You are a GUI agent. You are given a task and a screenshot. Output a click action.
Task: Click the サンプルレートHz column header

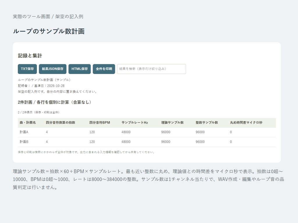point(135,123)
